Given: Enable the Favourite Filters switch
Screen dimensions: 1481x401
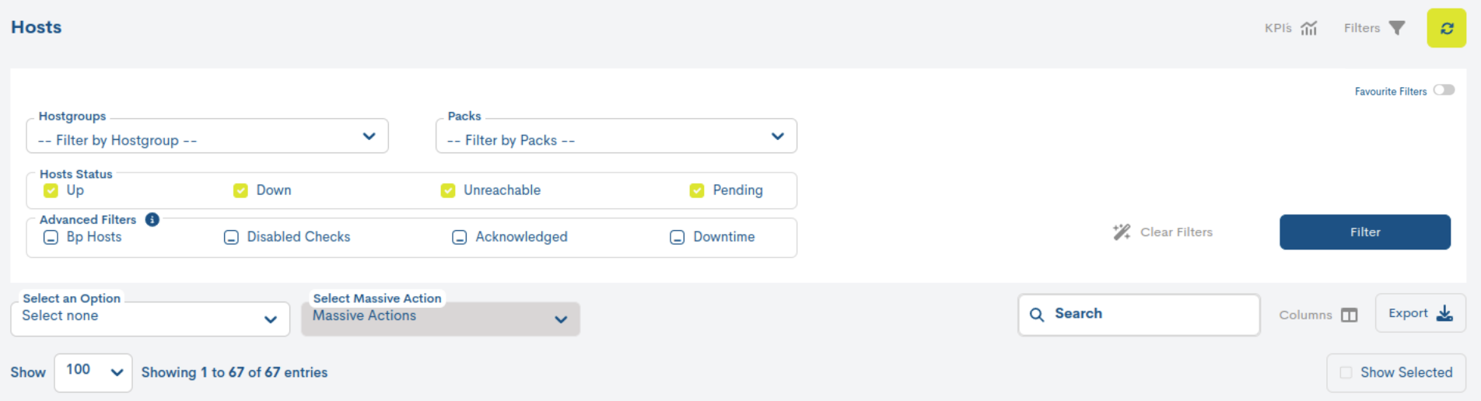Looking at the screenshot, I should tap(1444, 90).
